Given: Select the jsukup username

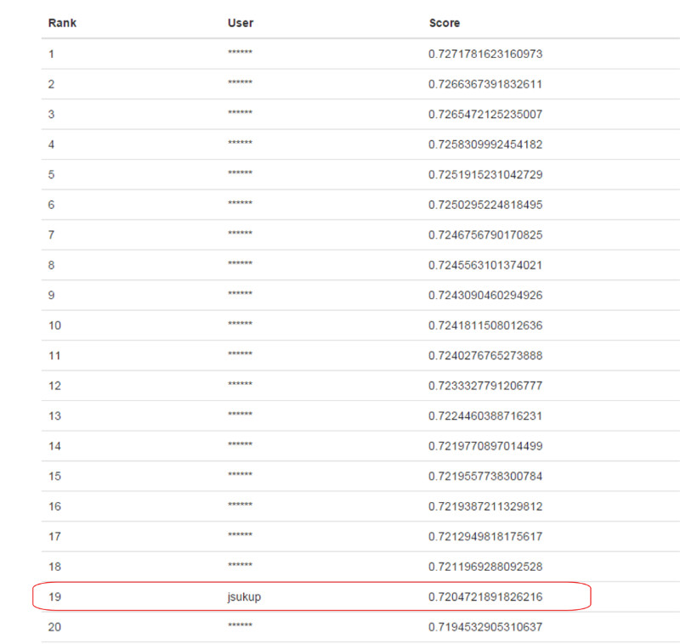Looking at the screenshot, I should pos(244,596).
